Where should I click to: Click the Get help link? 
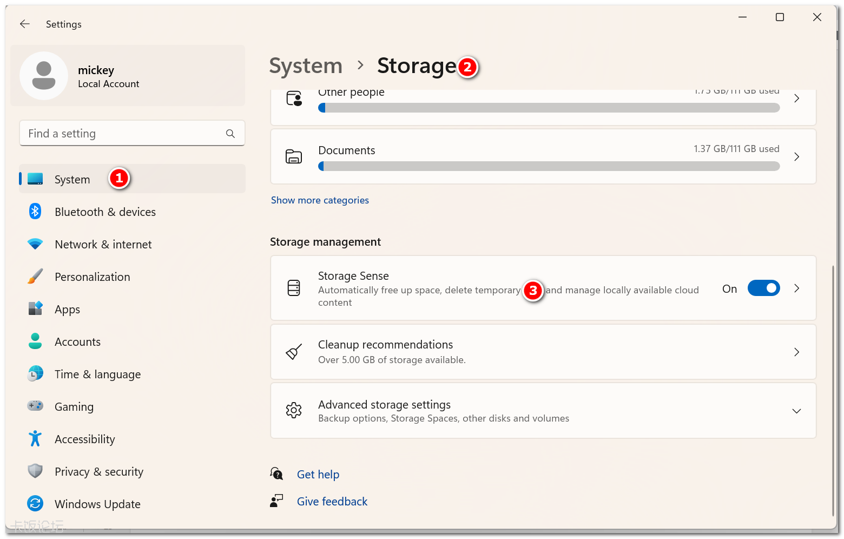click(x=318, y=475)
